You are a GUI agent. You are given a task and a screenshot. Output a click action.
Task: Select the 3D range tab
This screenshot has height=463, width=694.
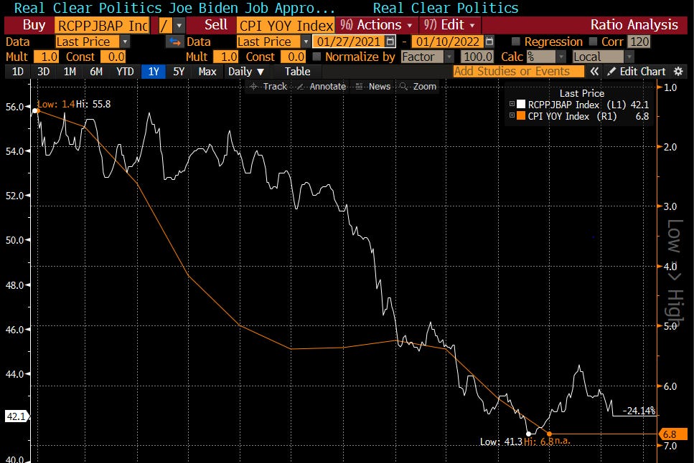click(x=43, y=72)
